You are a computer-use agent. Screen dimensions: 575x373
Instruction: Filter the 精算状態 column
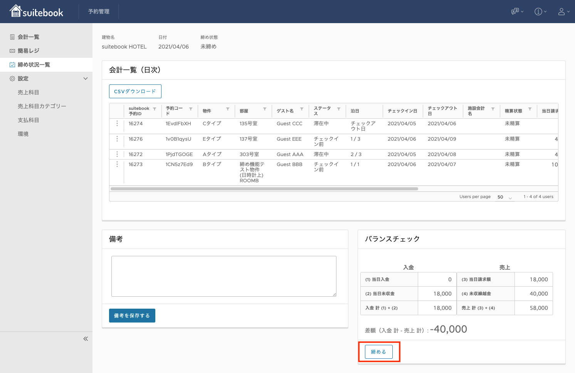(530, 109)
